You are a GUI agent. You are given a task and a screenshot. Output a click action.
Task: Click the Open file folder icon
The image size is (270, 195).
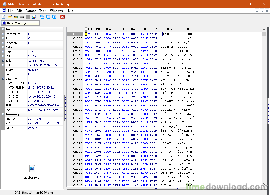coord(10,17)
